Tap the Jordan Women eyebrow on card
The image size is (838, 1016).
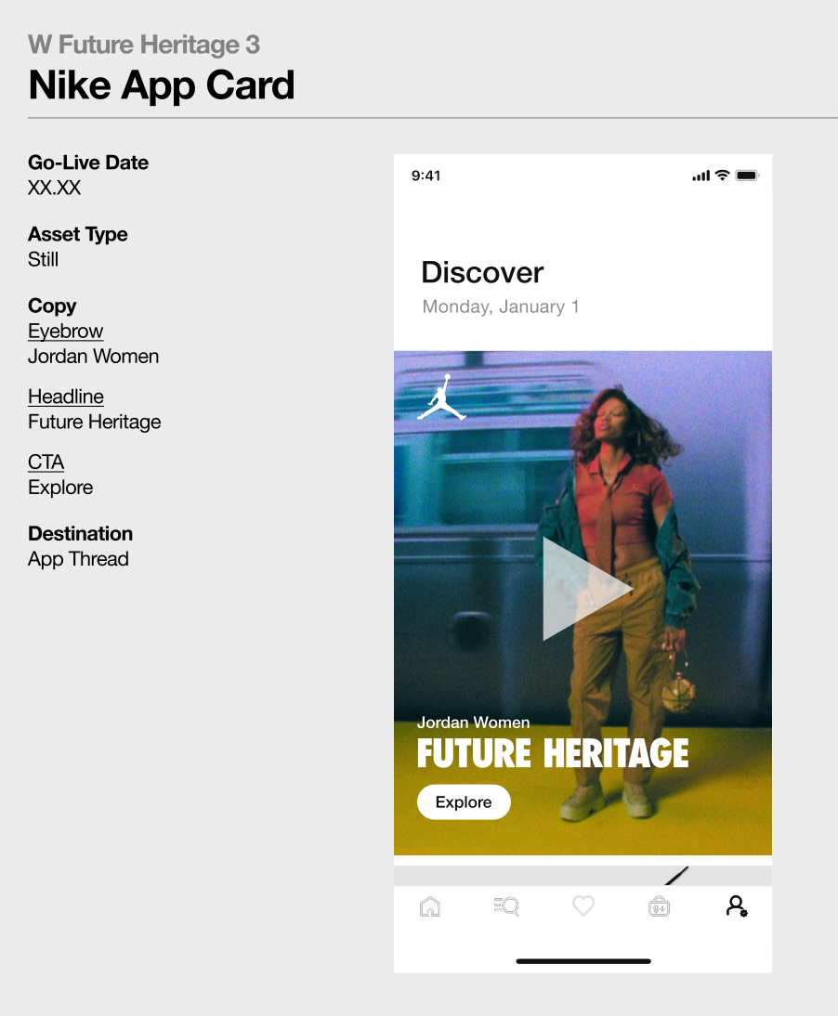pos(473,722)
